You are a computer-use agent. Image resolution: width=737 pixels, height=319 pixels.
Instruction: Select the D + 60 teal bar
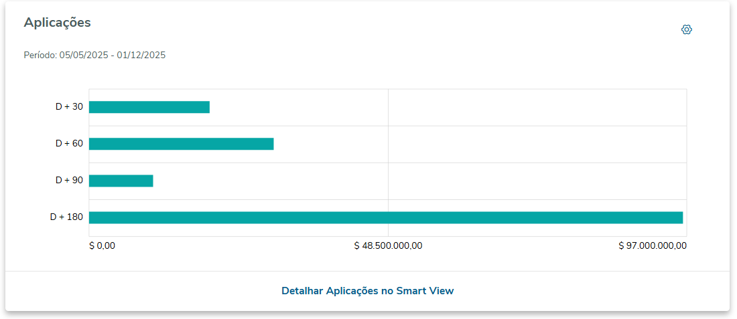(181, 144)
